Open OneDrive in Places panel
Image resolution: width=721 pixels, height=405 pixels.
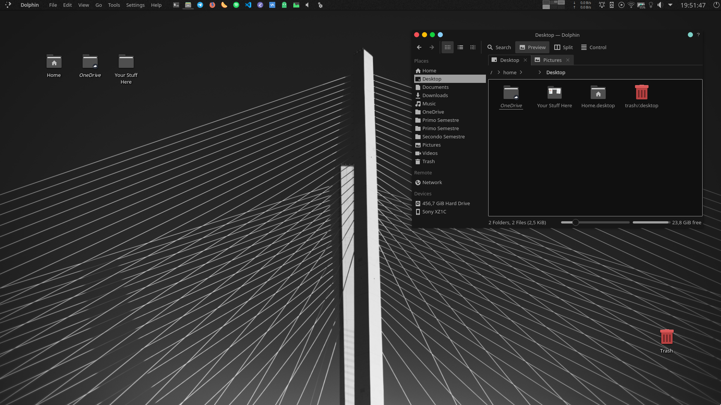[450, 112]
